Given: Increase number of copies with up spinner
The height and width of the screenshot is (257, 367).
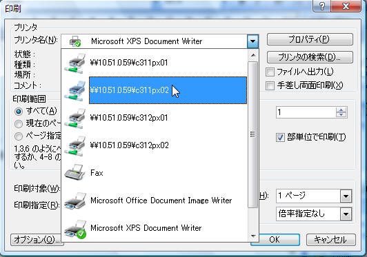Looking at the screenshot, I should click(x=341, y=110).
